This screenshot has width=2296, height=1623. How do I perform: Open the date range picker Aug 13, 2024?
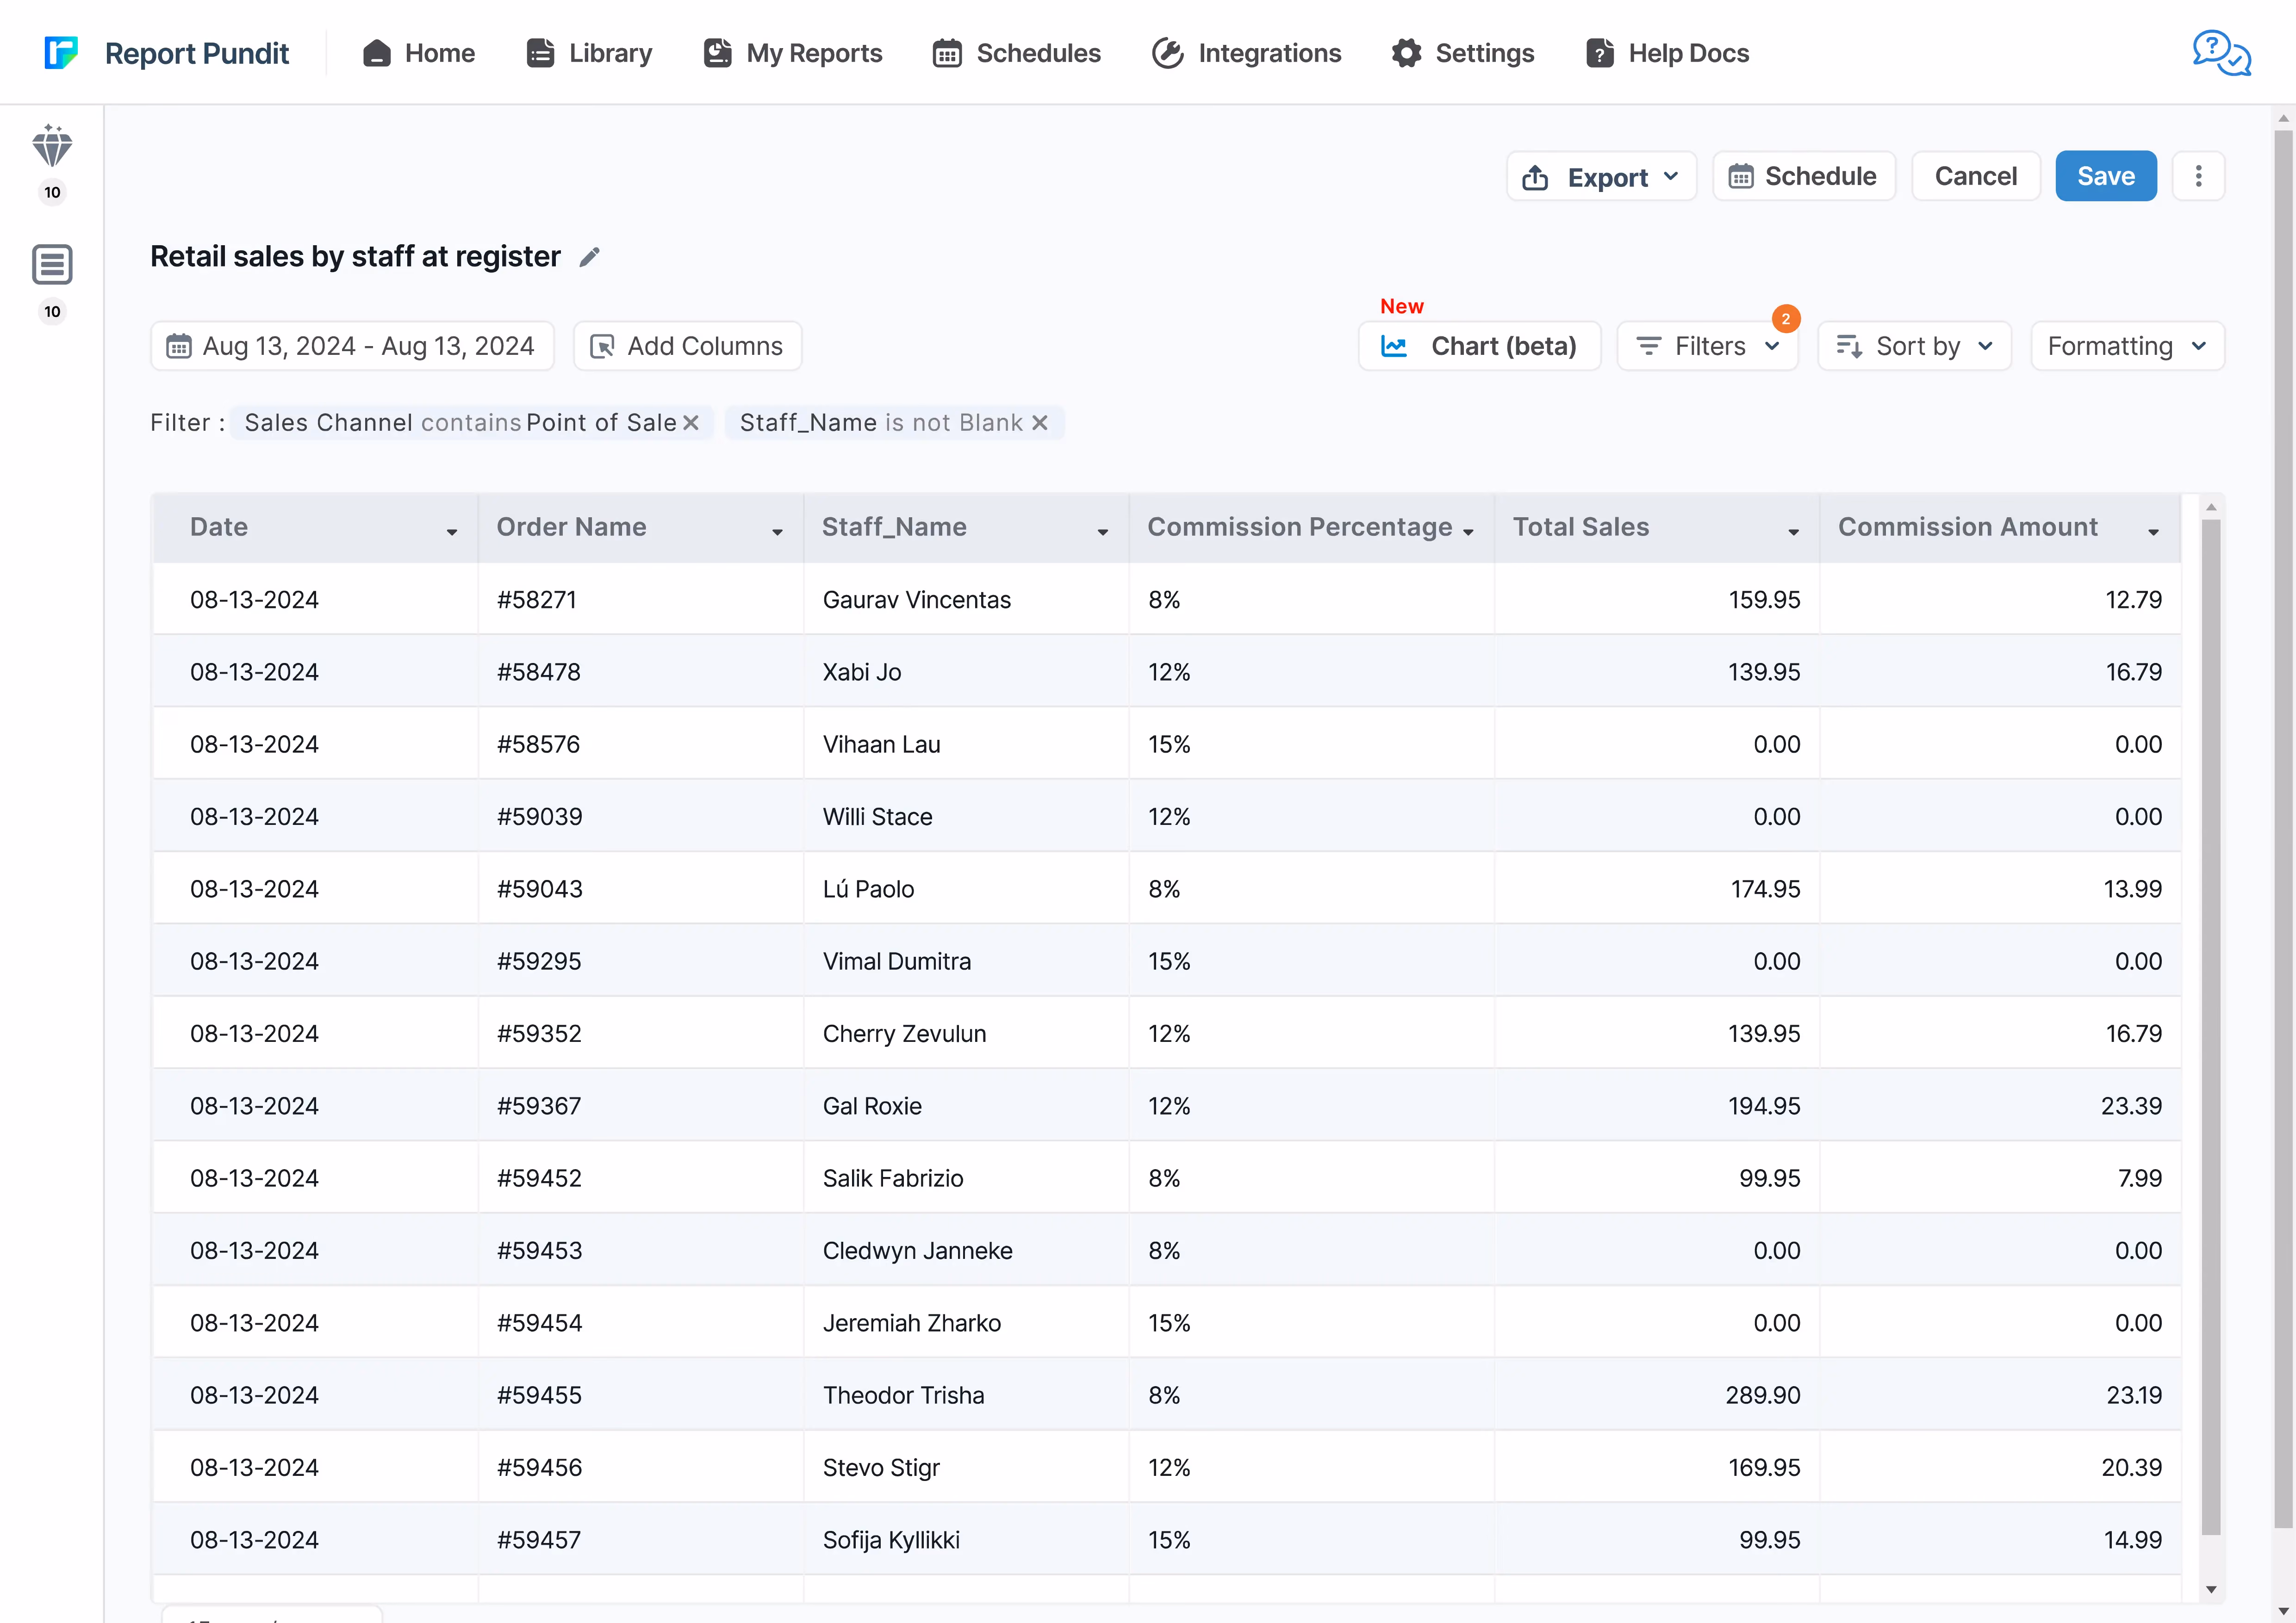352,346
